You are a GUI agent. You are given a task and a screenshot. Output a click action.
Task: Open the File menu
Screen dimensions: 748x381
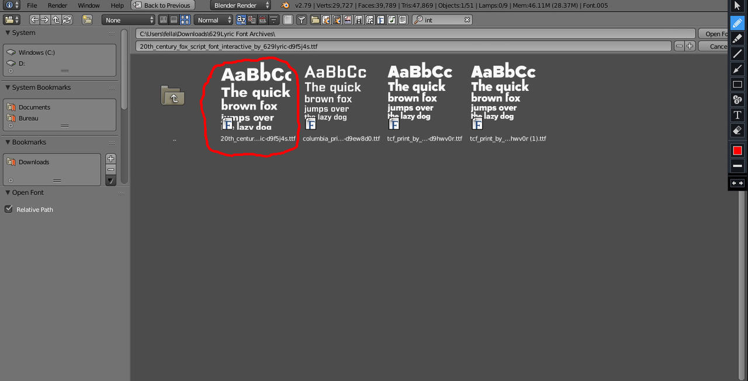32,5
